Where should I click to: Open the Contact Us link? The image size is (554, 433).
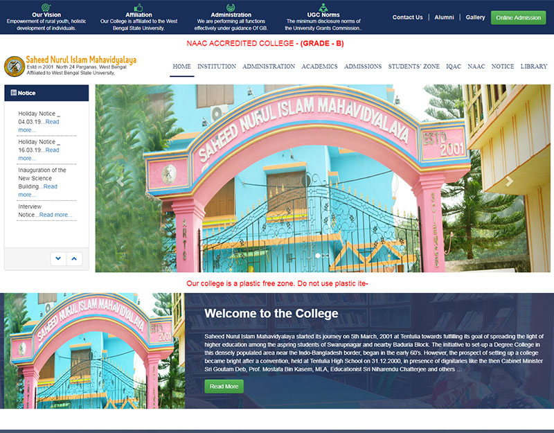click(x=407, y=17)
